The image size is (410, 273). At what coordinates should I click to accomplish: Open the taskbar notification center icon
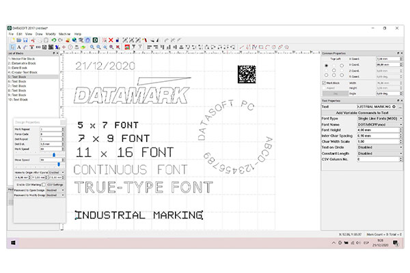coord(396,243)
